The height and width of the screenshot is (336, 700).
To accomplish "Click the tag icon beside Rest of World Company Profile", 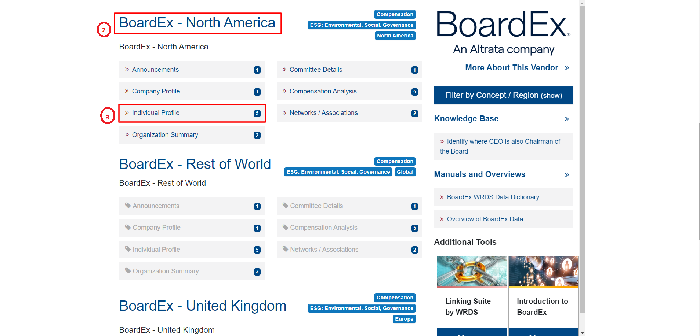I will click(x=128, y=227).
